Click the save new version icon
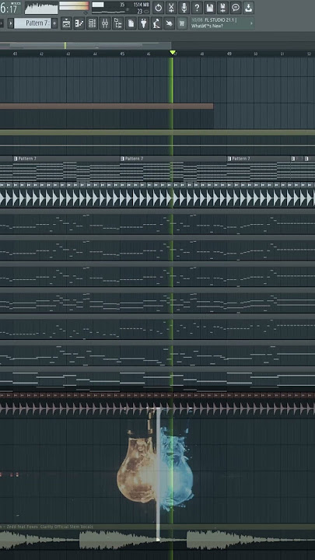 pyautogui.click(x=222, y=8)
